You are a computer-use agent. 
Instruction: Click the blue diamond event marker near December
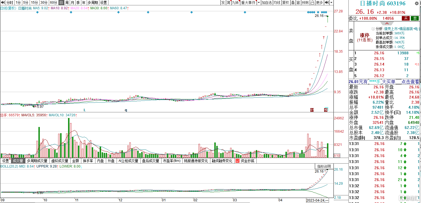118,12
